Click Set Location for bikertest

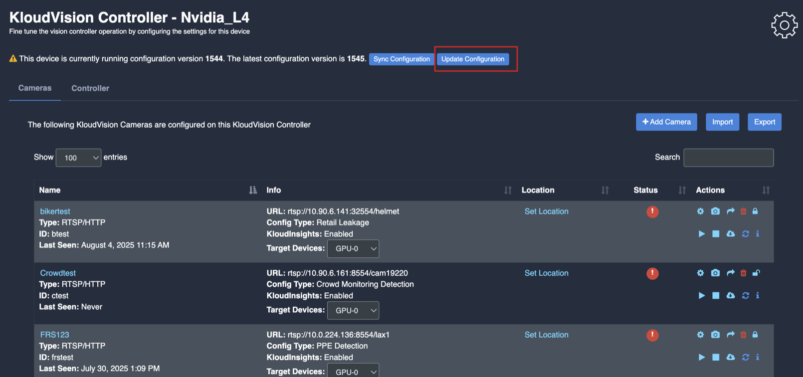point(546,211)
